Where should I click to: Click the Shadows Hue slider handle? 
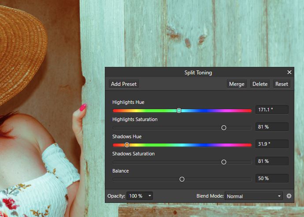(127, 145)
